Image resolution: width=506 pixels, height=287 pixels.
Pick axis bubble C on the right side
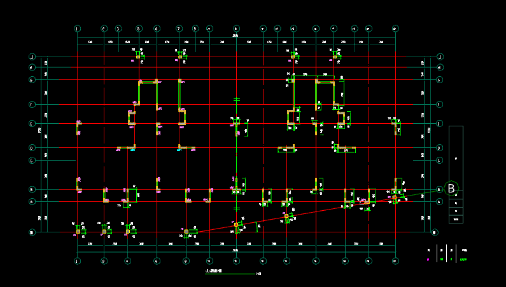pos(440,161)
